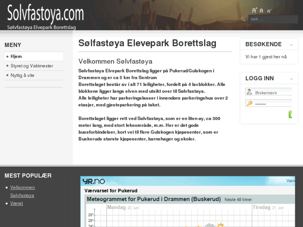The height and width of the screenshot is (227, 303).
Task: Click the key icon beside password
Action: [249, 103]
